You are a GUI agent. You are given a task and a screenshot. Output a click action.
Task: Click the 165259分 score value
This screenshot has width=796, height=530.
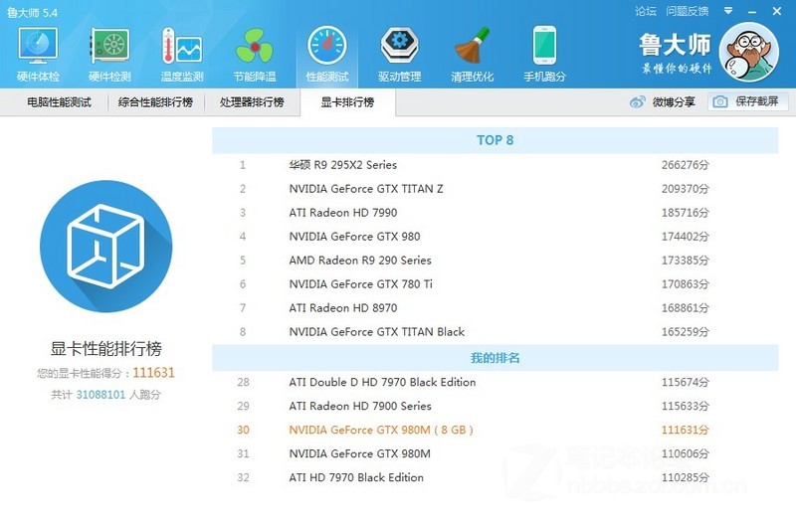685,332
